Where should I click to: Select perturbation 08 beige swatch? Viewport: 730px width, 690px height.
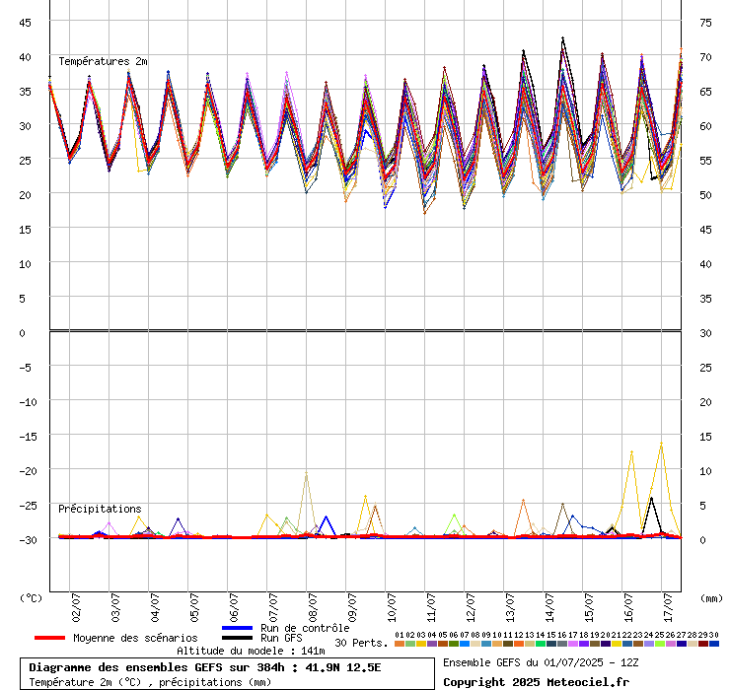[x=475, y=644]
